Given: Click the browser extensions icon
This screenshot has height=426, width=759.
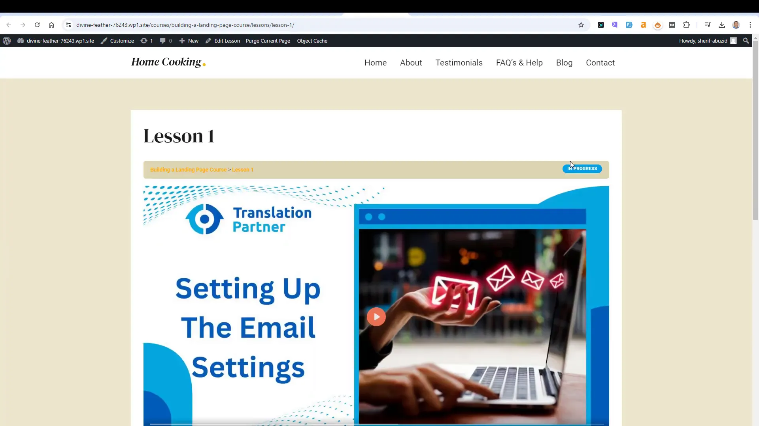Looking at the screenshot, I should (687, 24).
